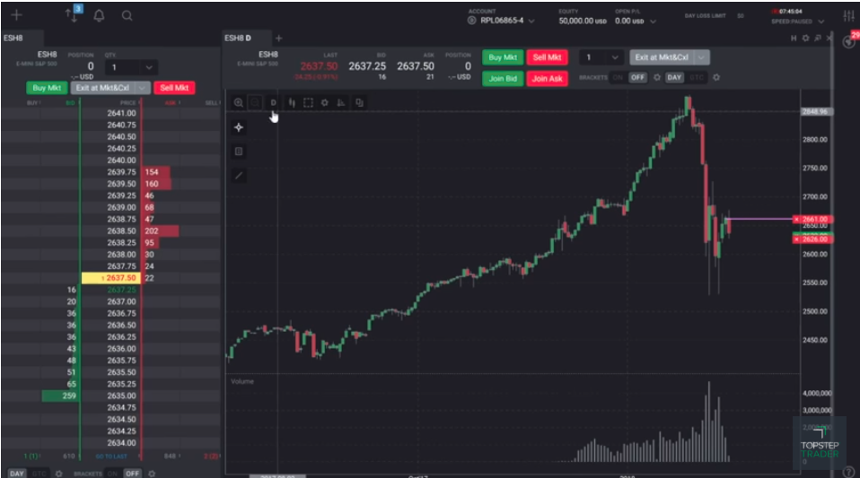
Task: Open the notifications bell
Action: click(100, 15)
